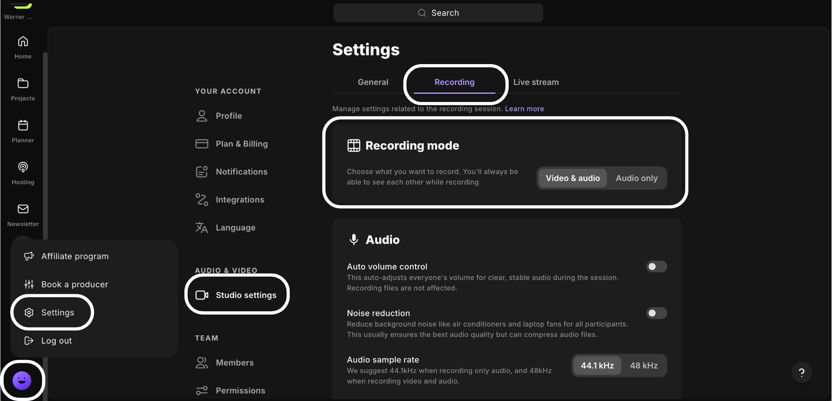The image size is (832, 401).
Task: Click the Book a producer mixer icon
Action: point(29,284)
